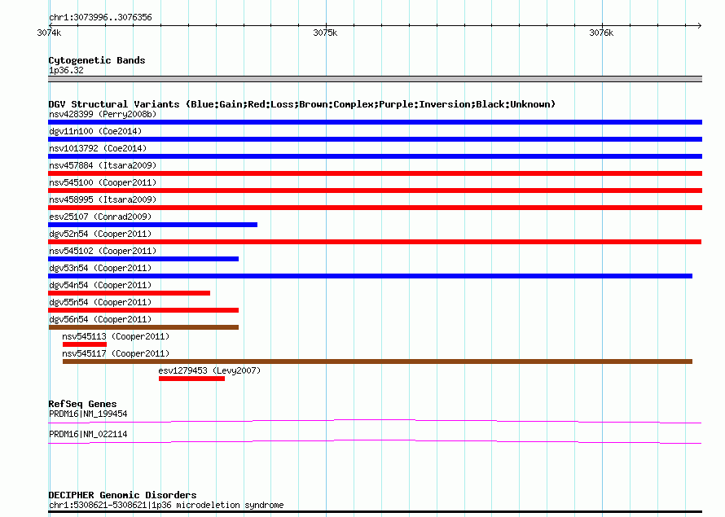Image resolution: width=725 pixels, height=517 pixels.
Task: Click the arrowhead at the ruler's end
Action: point(700,26)
